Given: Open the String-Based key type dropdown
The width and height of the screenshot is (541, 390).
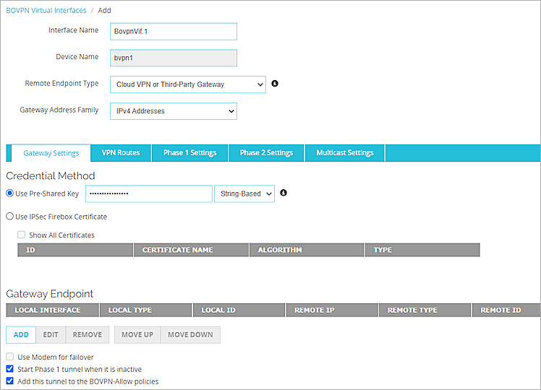Looking at the screenshot, I should pyautogui.click(x=244, y=194).
